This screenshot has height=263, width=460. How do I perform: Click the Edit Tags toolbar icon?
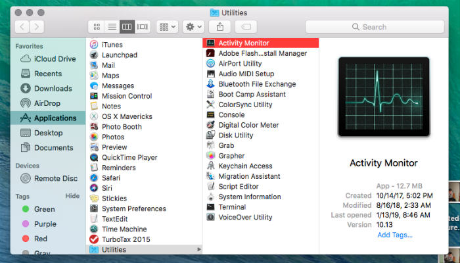245,27
